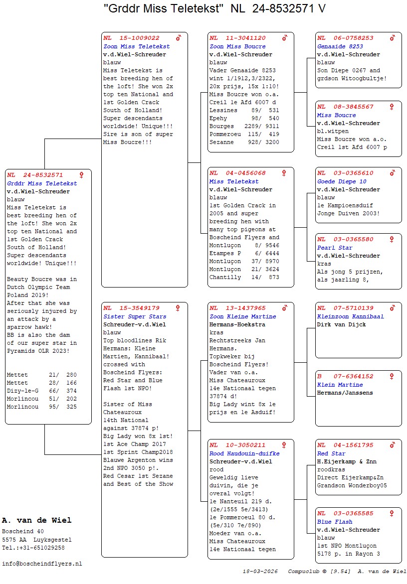Click the male symbol beside NL 13-1437965
This screenshot has width=407, height=584.
285,308
